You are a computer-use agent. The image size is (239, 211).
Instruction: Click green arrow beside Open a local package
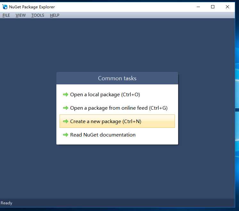[66, 95]
